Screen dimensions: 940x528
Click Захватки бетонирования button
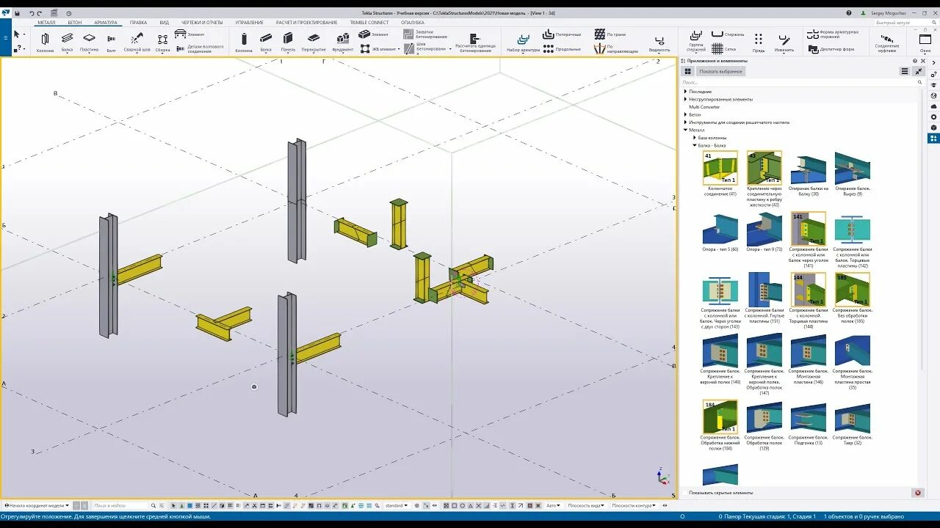pos(426,34)
